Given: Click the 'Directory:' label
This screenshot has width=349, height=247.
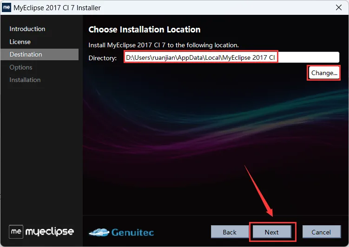Looking at the screenshot, I should (x=103, y=58).
